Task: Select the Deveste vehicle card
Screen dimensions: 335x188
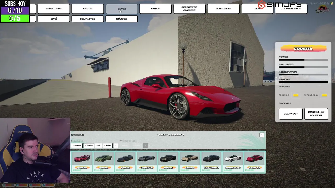Action: [147, 162]
